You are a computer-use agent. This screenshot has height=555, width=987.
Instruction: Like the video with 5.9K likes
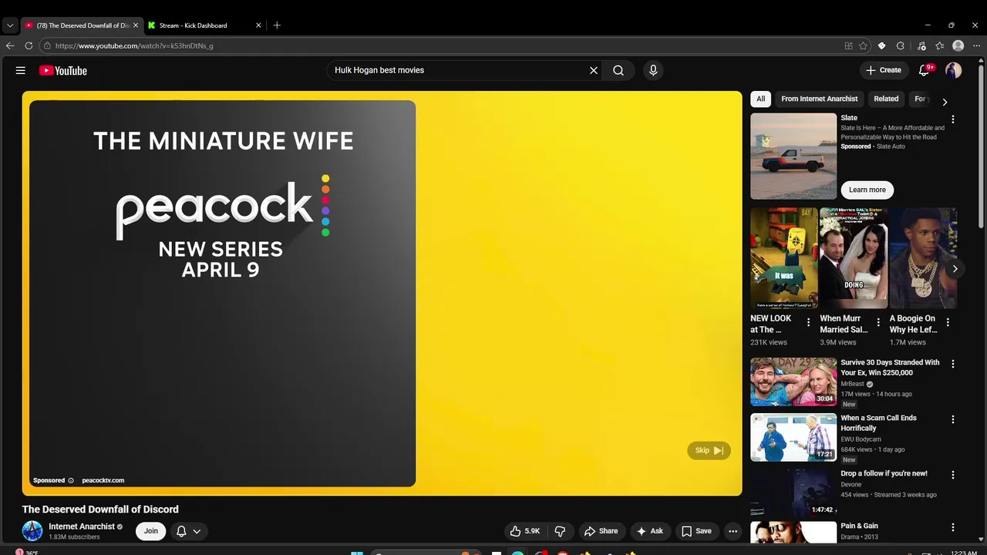524,531
